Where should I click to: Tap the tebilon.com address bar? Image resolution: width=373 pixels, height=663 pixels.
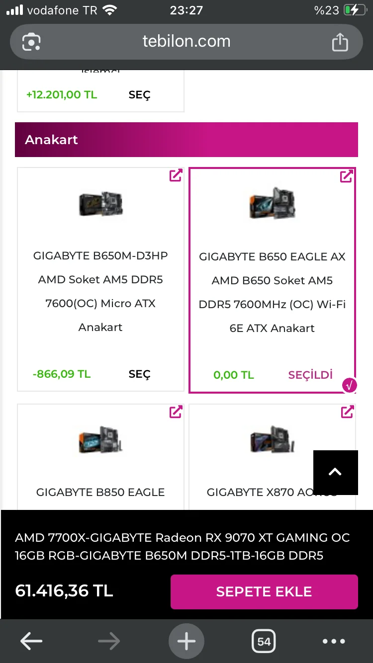(x=186, y=41)
